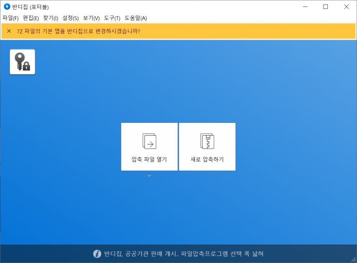This screenshot has height=263, width=357.
Task: Click the info icon in the bottom banner
Action: click(97, 253)
